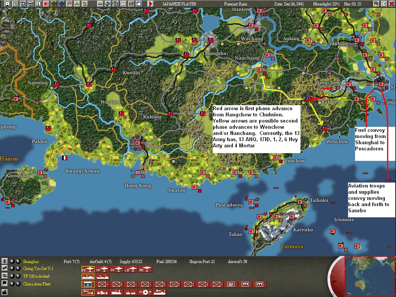Click the 'Airfield: 4(7)' value
This screenshot has width=396, height=297.
(x=101, y=261)
